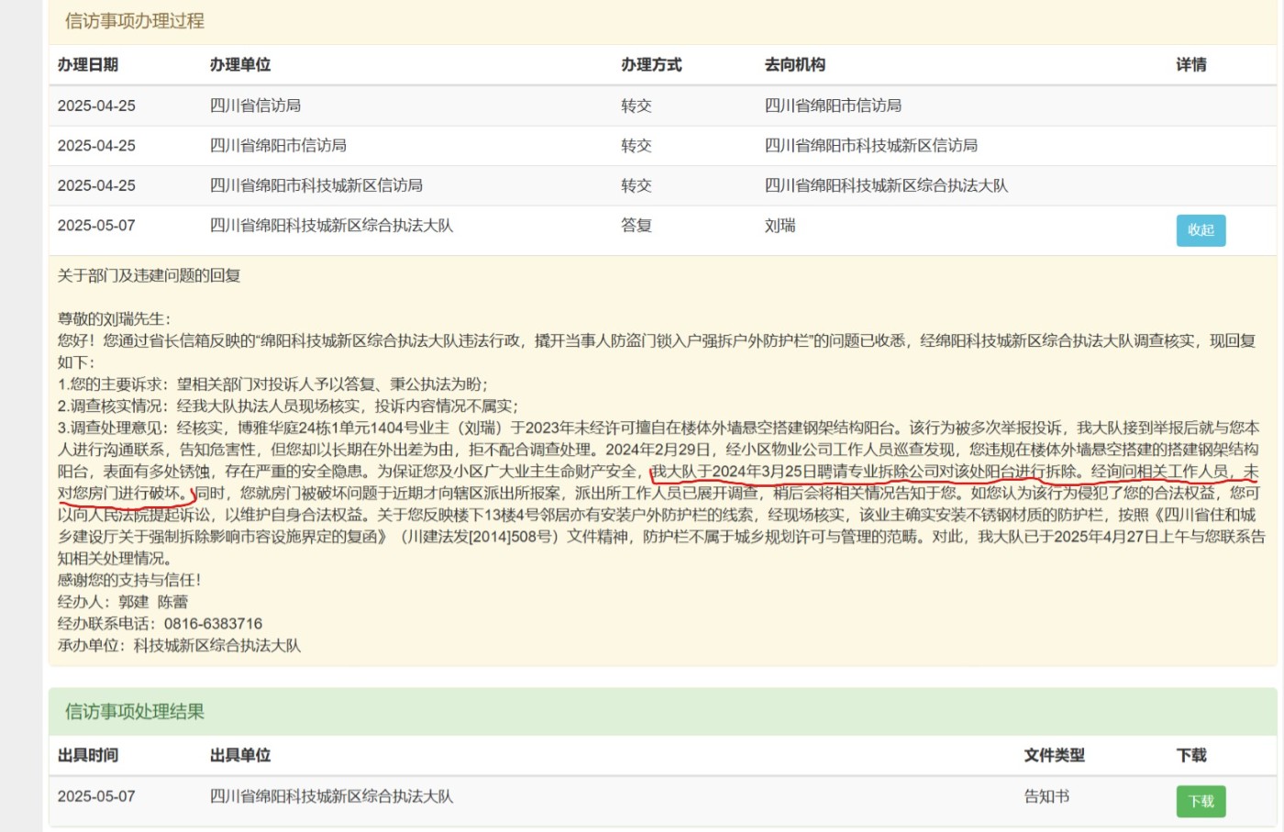This screenshot has height=832, width=1284.
Task: Click the 信访事项办理过程 panel heading
Action: [x=135, y=21]
